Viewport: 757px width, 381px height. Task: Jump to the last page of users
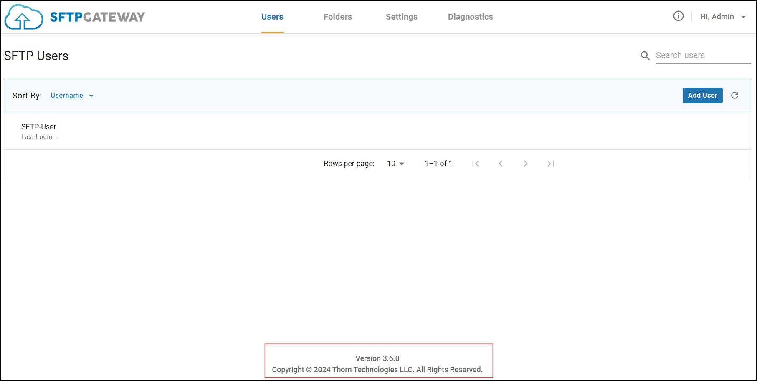550,164
